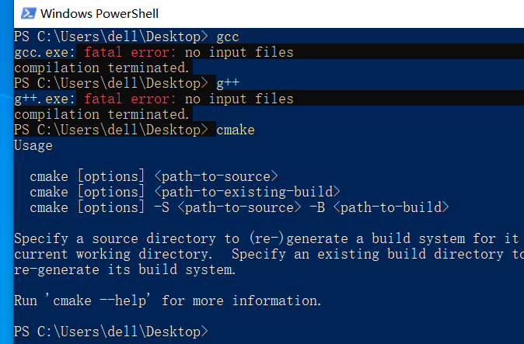Click the typed cmake command
524x344 pixels.
pyautogui.click(x=236, y=130)
